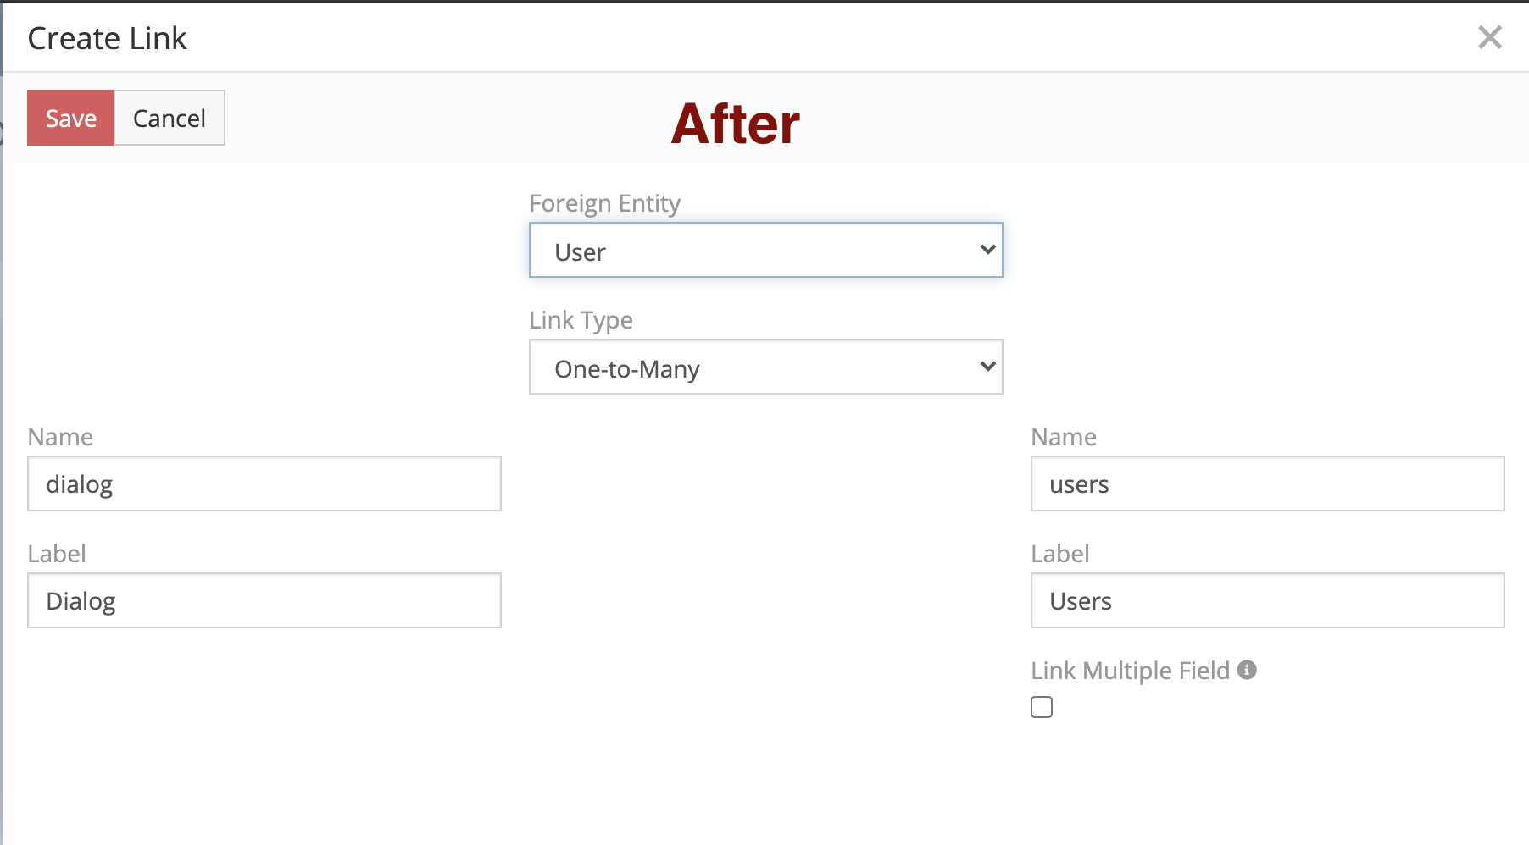
Task: Click the Foreign Entity chevron arrow
Action: pos(987,250)
